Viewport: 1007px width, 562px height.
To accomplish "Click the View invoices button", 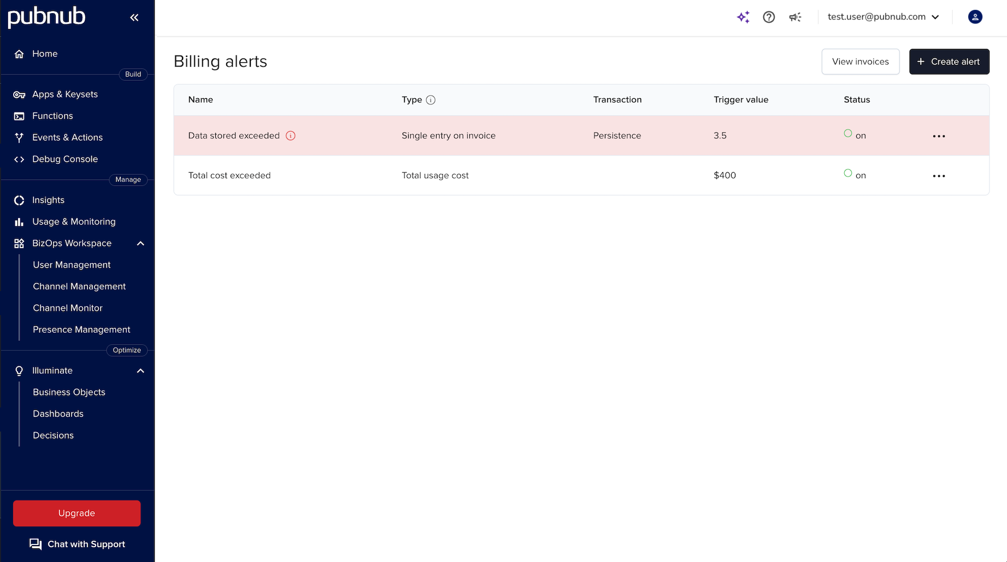I will click(860, 62).
